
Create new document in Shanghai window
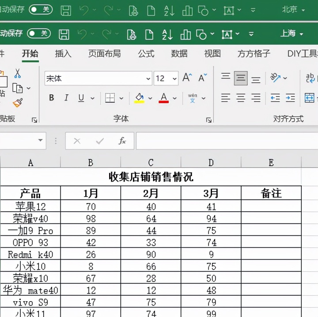(x=149, y=35)
